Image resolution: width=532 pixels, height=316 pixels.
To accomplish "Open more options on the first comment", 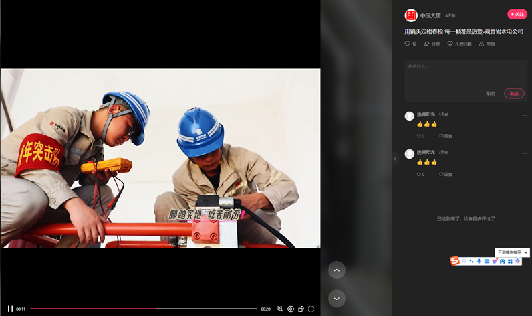I will click(x=525, y=115).
